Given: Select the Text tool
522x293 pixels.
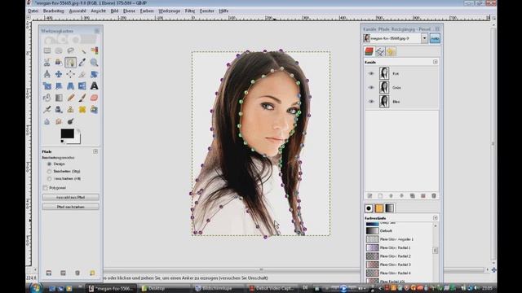Looking at the screenshot, I should [x=95, y=86].
